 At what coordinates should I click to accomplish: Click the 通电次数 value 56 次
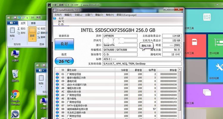click(172, 50)
